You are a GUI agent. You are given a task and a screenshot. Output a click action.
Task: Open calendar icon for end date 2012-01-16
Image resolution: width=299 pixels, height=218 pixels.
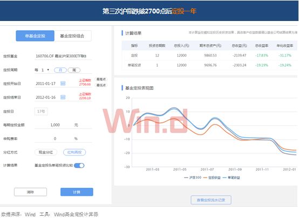[63, 97]
